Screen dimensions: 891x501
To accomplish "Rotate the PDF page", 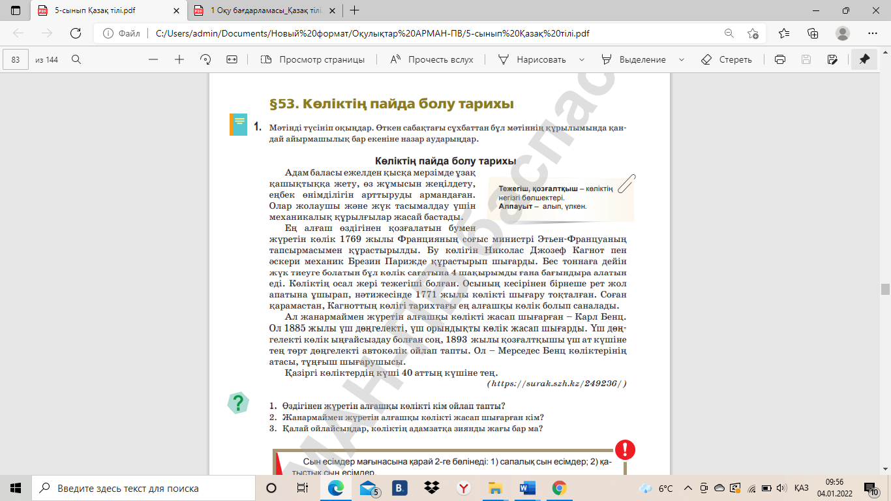I will click(x=205, y=59).
